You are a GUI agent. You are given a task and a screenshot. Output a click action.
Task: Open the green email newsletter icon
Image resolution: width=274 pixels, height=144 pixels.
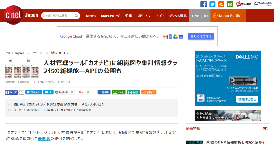point(230,4)
